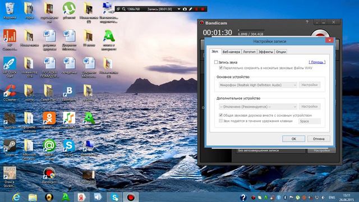Open the Microsoft Office folder on desktop

coord(29,149)
